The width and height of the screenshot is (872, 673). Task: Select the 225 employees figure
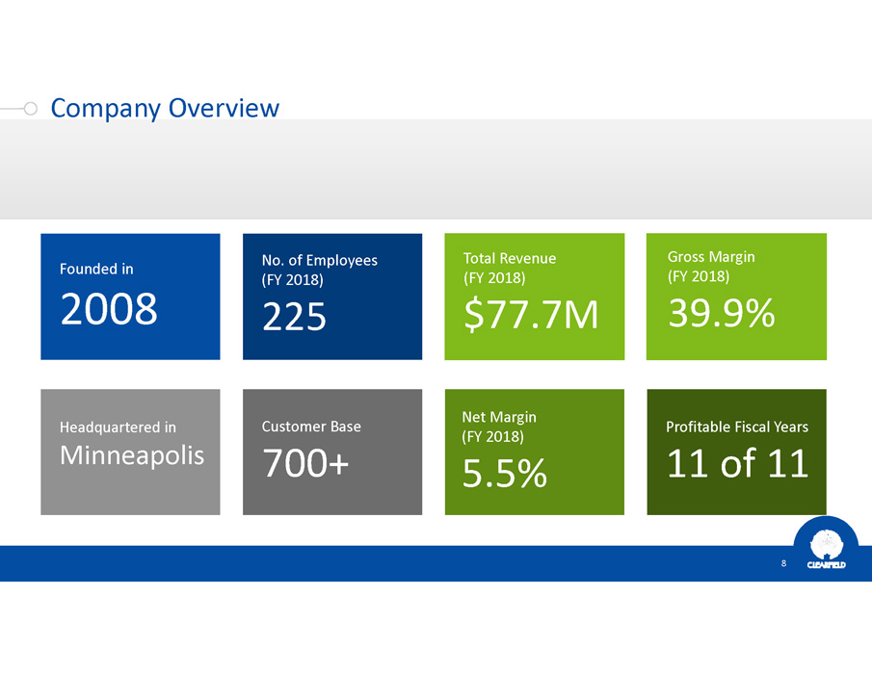294,315
